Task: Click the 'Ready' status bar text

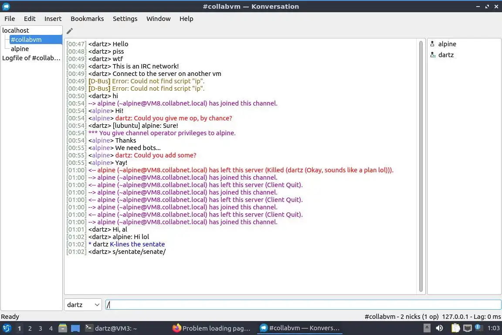Action: click(x=10, y=316)
